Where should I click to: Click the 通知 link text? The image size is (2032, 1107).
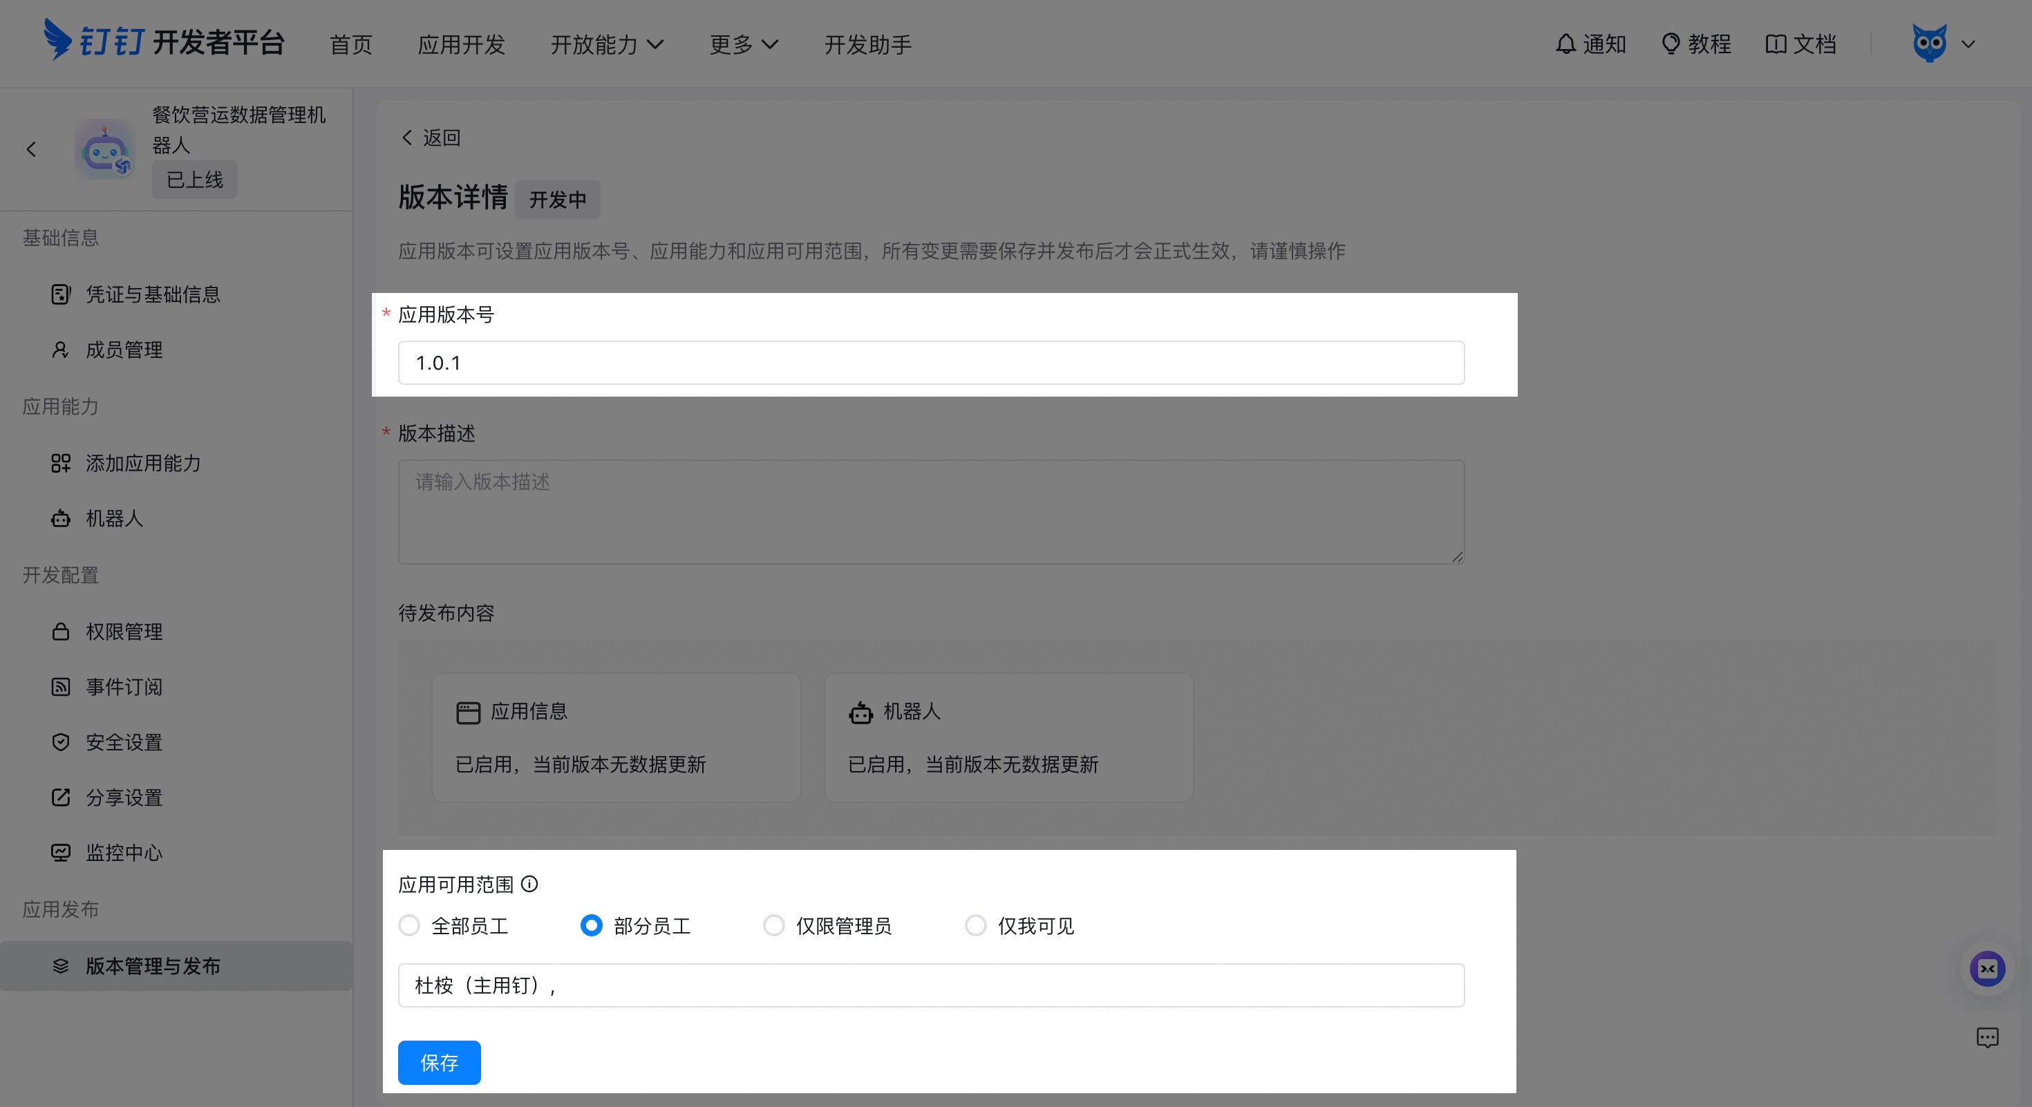click(x=1604, y=44)
